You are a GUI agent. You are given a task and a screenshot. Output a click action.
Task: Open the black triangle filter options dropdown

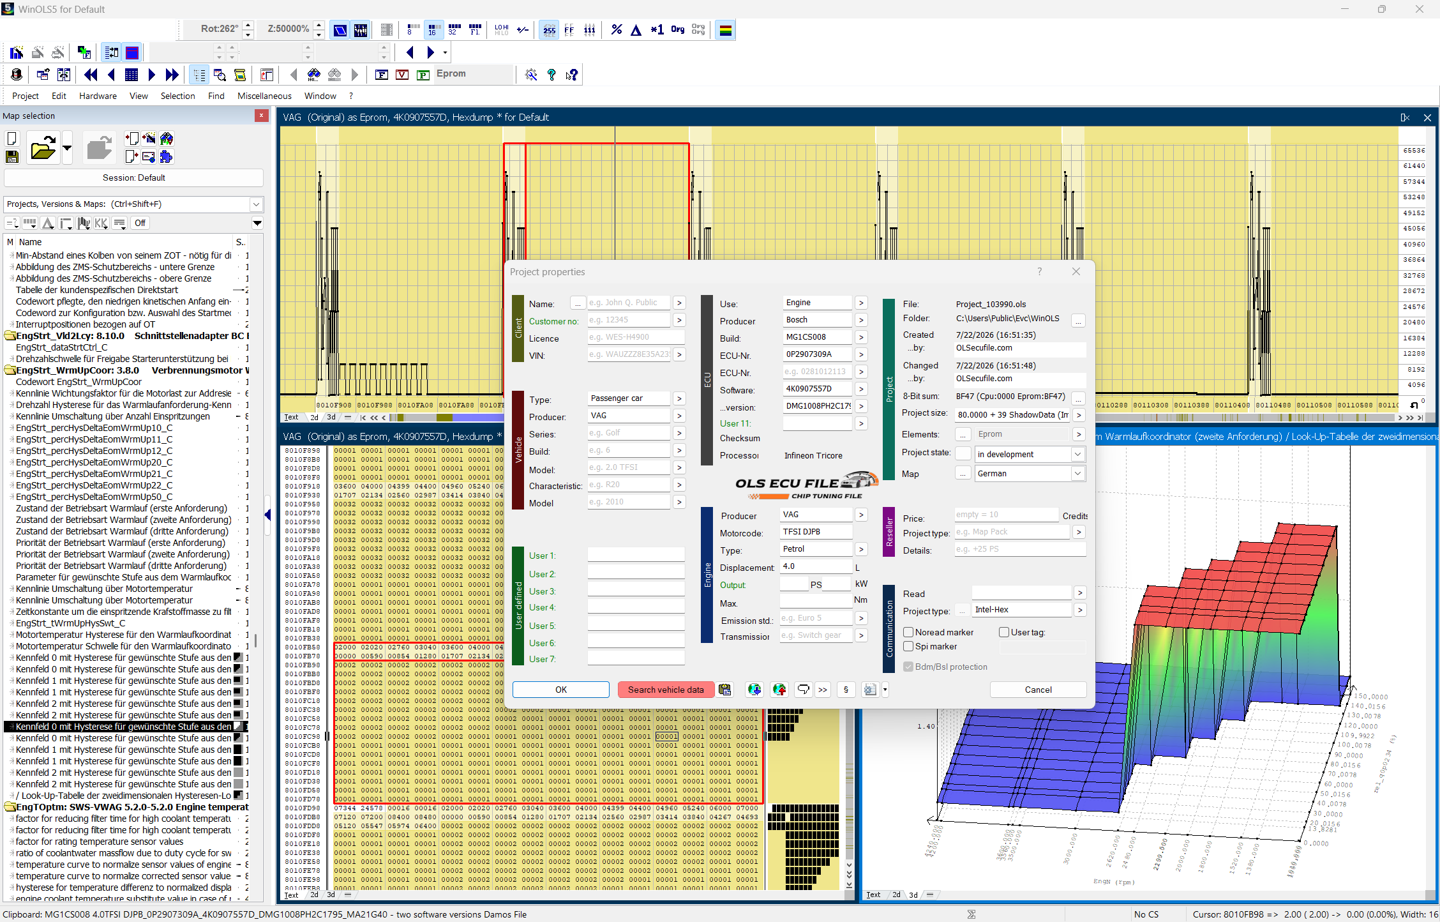(x=257, y=223)
